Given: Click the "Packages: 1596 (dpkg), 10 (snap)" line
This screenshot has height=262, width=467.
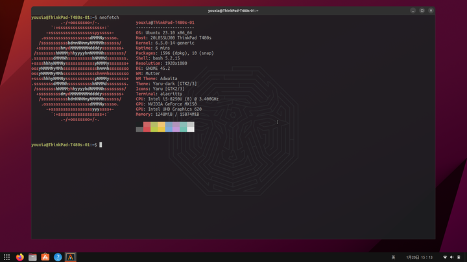Looking at the screenshot, I should [175, 53].
